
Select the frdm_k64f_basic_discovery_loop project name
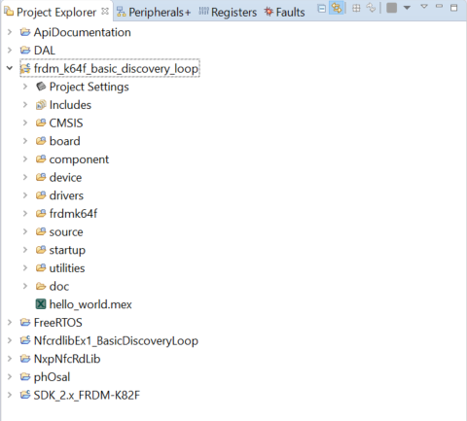[x=116, y=69]
